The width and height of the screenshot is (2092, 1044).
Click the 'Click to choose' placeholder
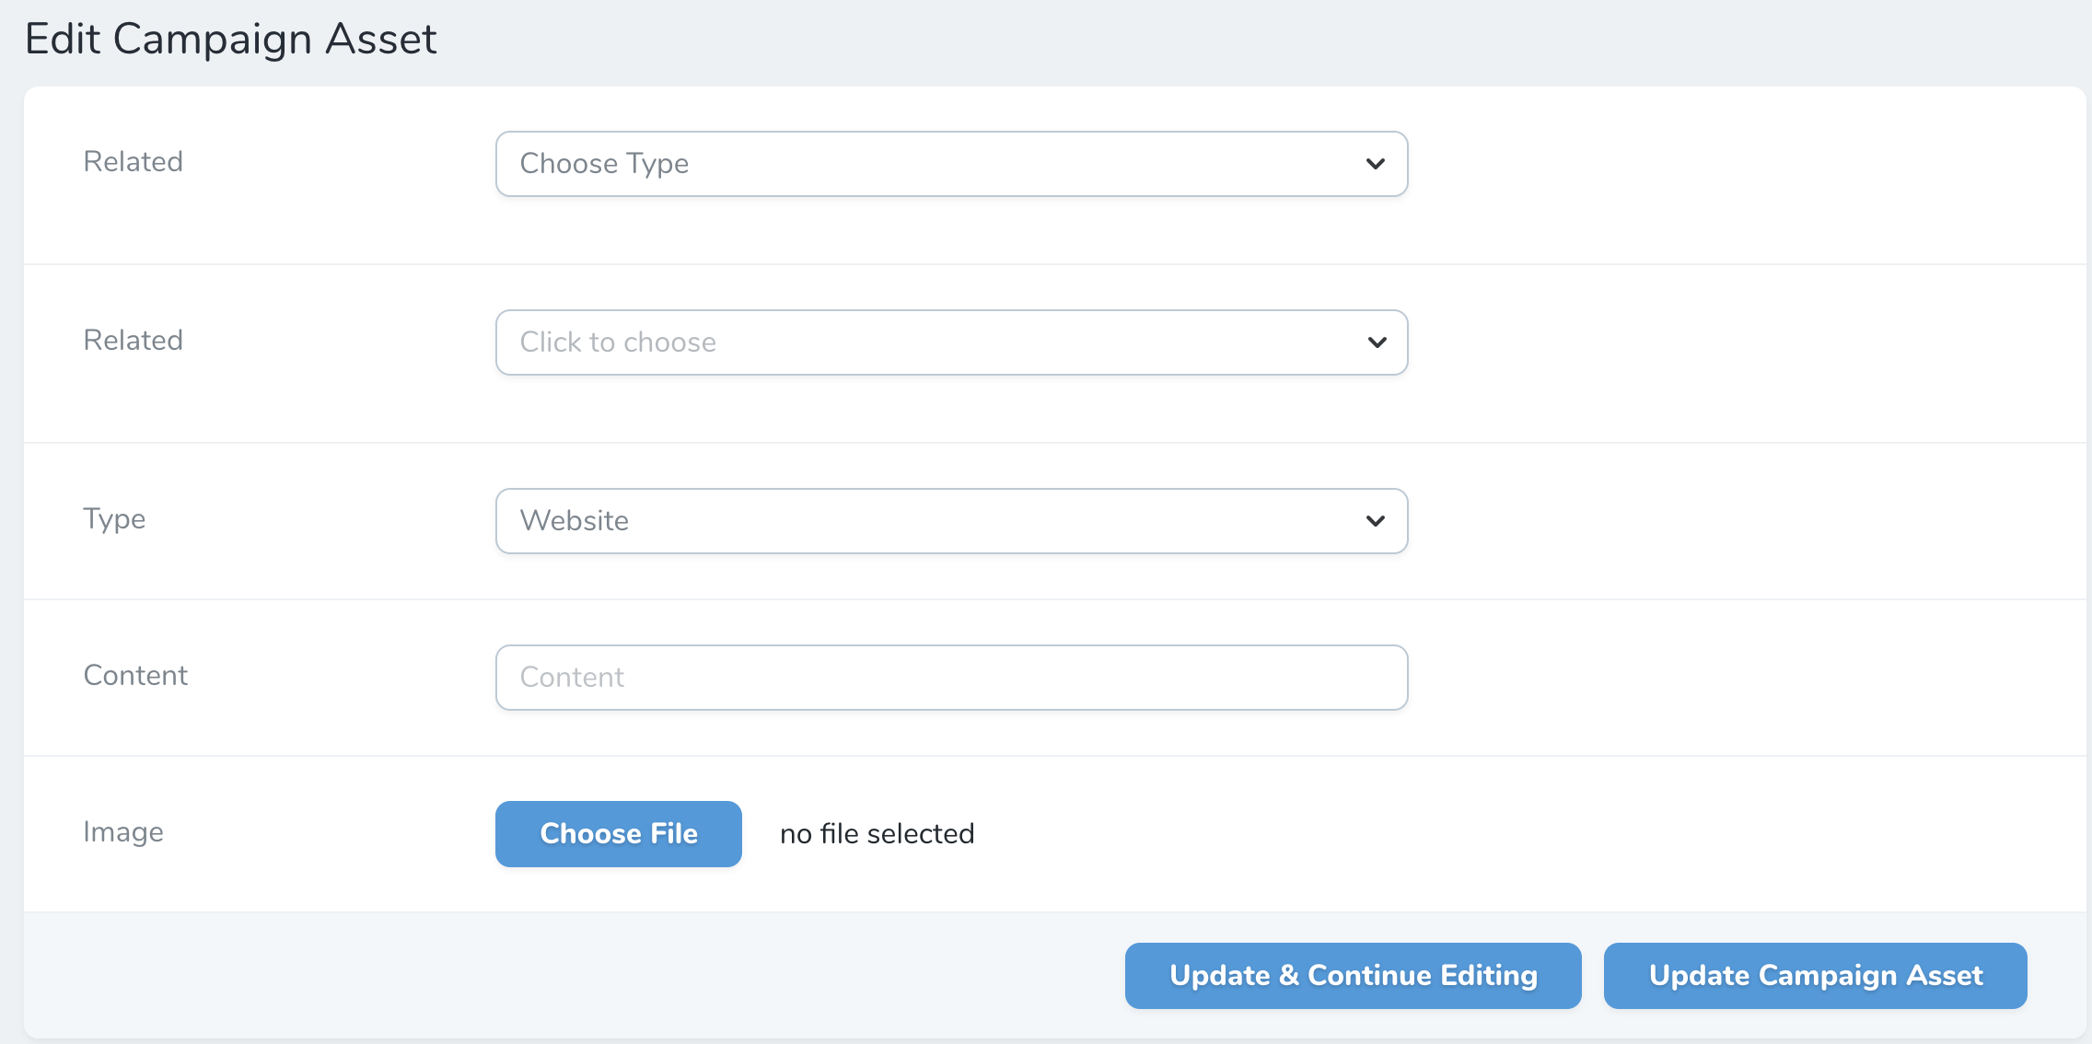pos(618,342)
